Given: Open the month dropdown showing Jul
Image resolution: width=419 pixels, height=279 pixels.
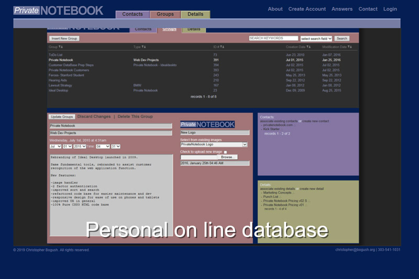Looking at the screenshot, I should [x=56, y=147].
